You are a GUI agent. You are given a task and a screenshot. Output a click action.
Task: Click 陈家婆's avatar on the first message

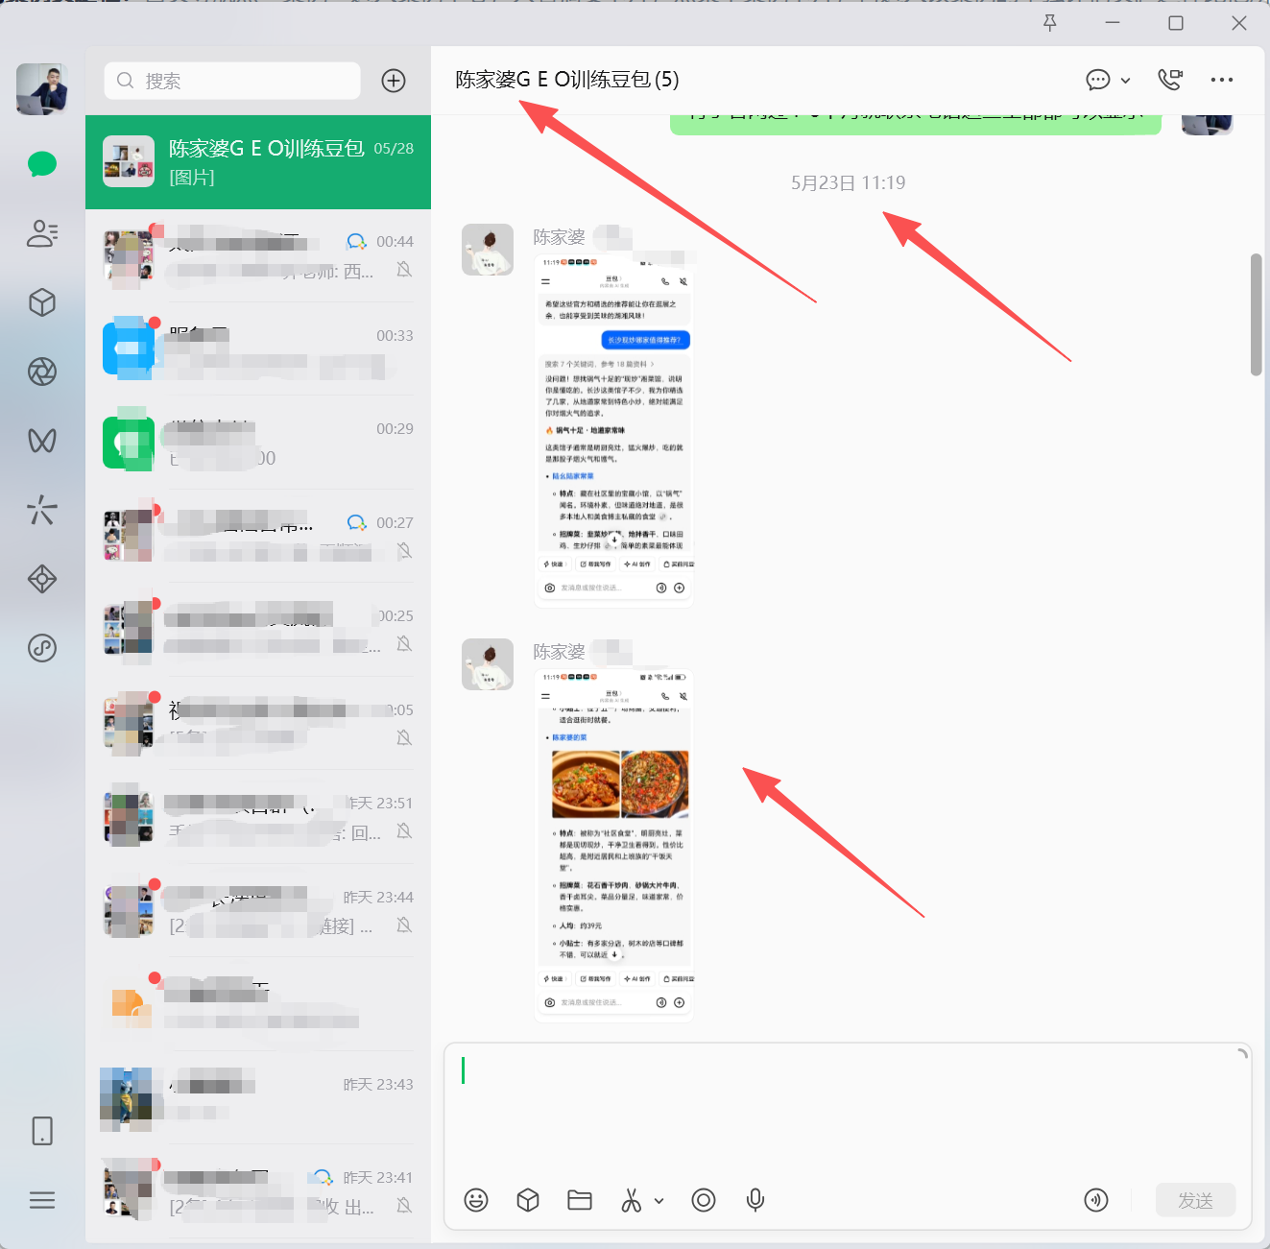point(488,250)
